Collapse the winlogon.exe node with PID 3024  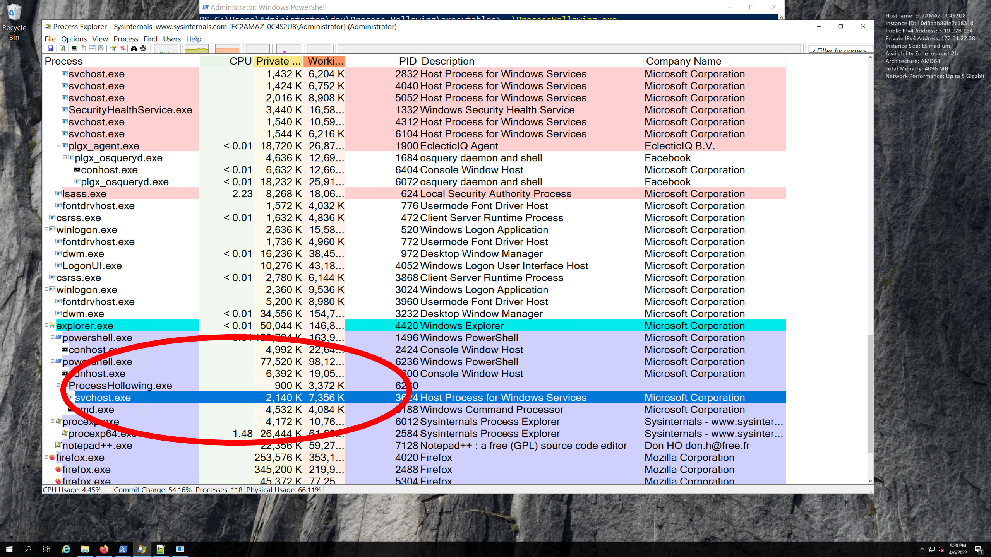pos(46,289)
